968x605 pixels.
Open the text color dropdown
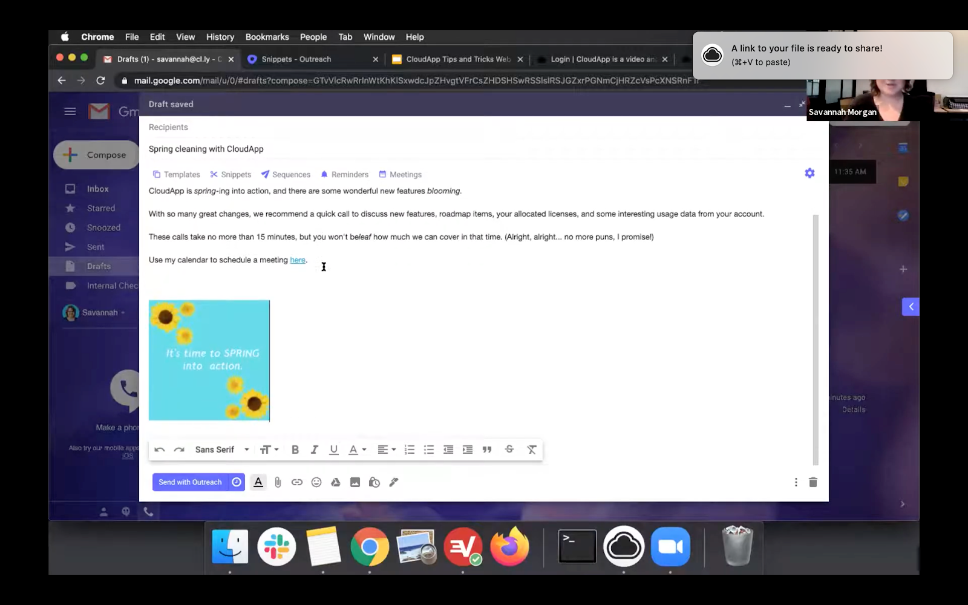pyautogui.click(x=358, y=450)
